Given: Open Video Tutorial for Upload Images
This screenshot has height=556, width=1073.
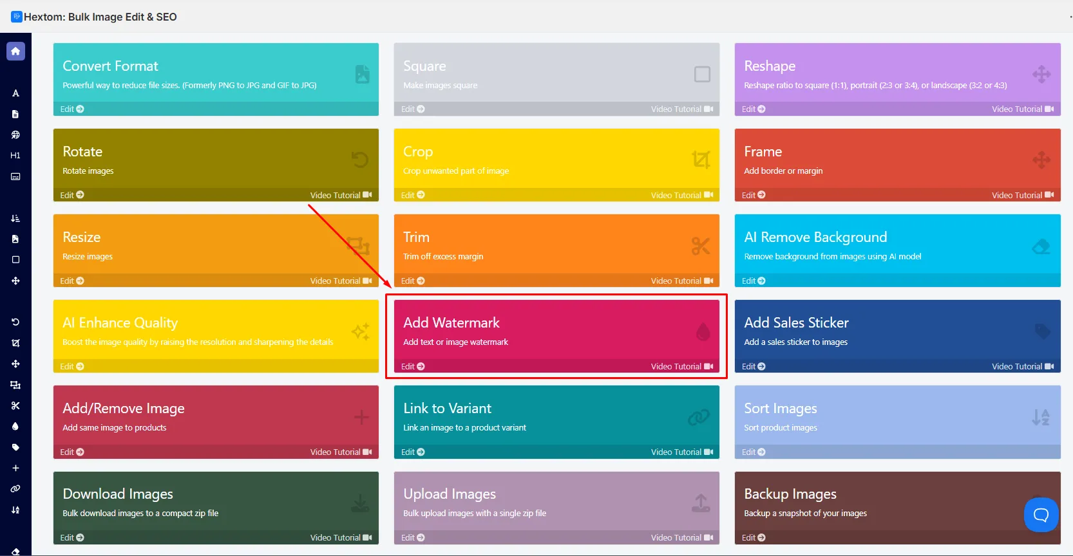Looking at the screenshot, I should (682, 537).
